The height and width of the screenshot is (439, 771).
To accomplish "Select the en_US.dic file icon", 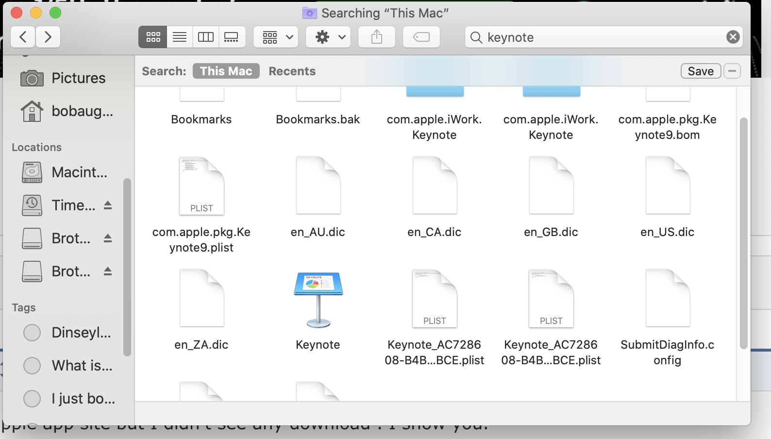I will point(668,186).
